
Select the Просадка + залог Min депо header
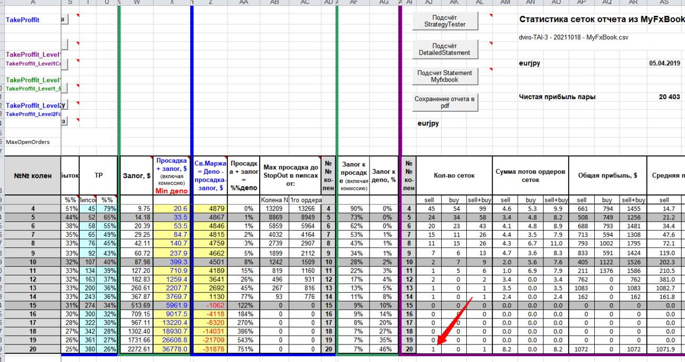point(173,175)
